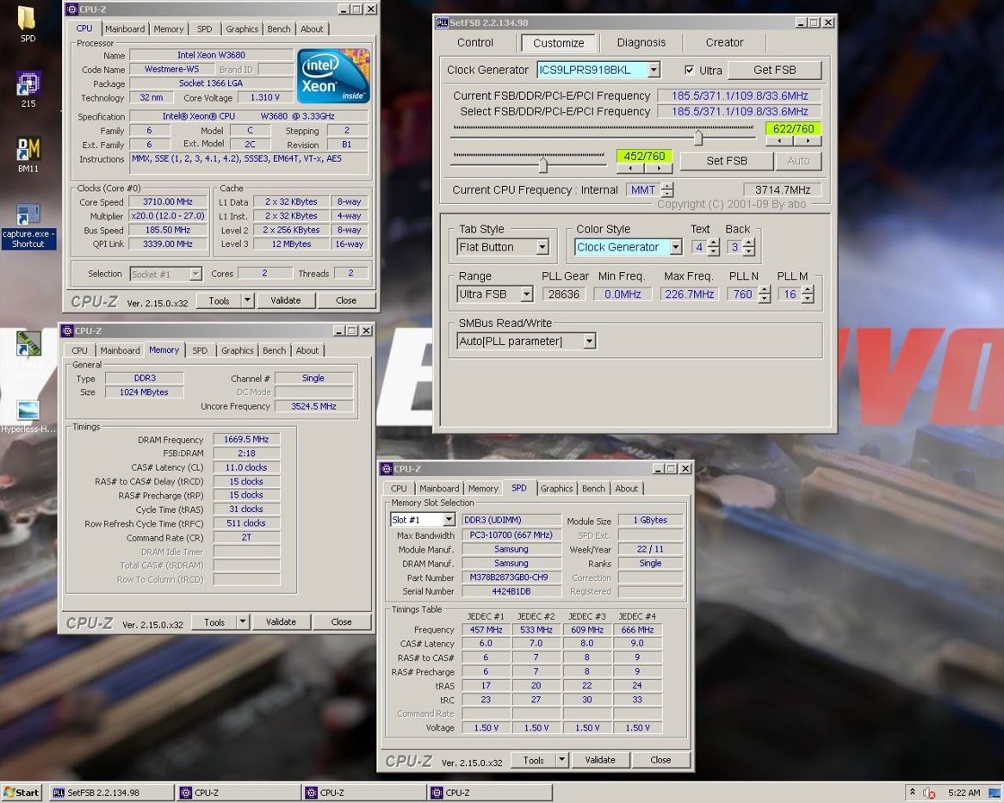Open the Start menu

click(x=22, y=793)
